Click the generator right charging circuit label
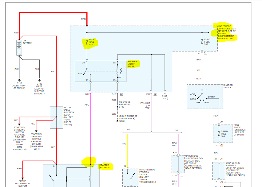The height and width of the screenshot is (187, 262). (x=20, y=138)
